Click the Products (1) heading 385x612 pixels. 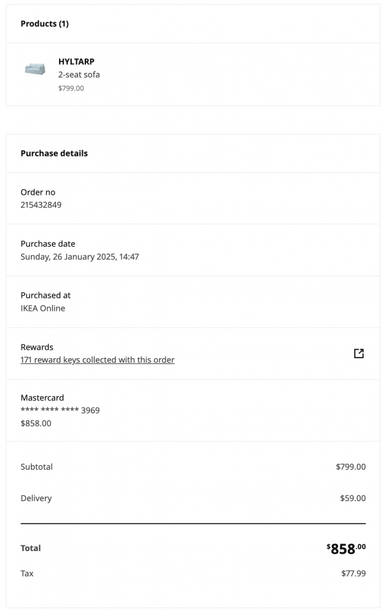point(44,24)
